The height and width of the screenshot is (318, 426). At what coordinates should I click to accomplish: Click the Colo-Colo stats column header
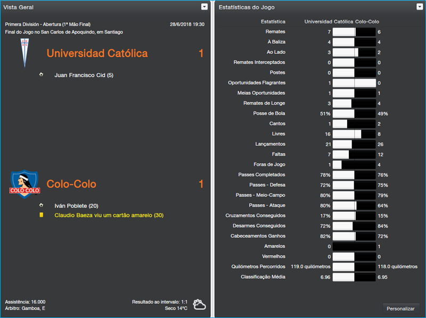tap(367, 22)
